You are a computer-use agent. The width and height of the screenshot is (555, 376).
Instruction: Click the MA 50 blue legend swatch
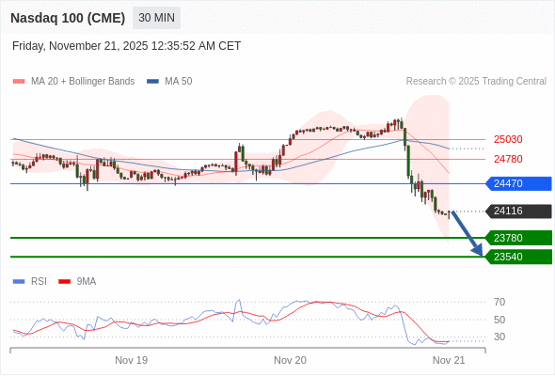coord(153,82)
